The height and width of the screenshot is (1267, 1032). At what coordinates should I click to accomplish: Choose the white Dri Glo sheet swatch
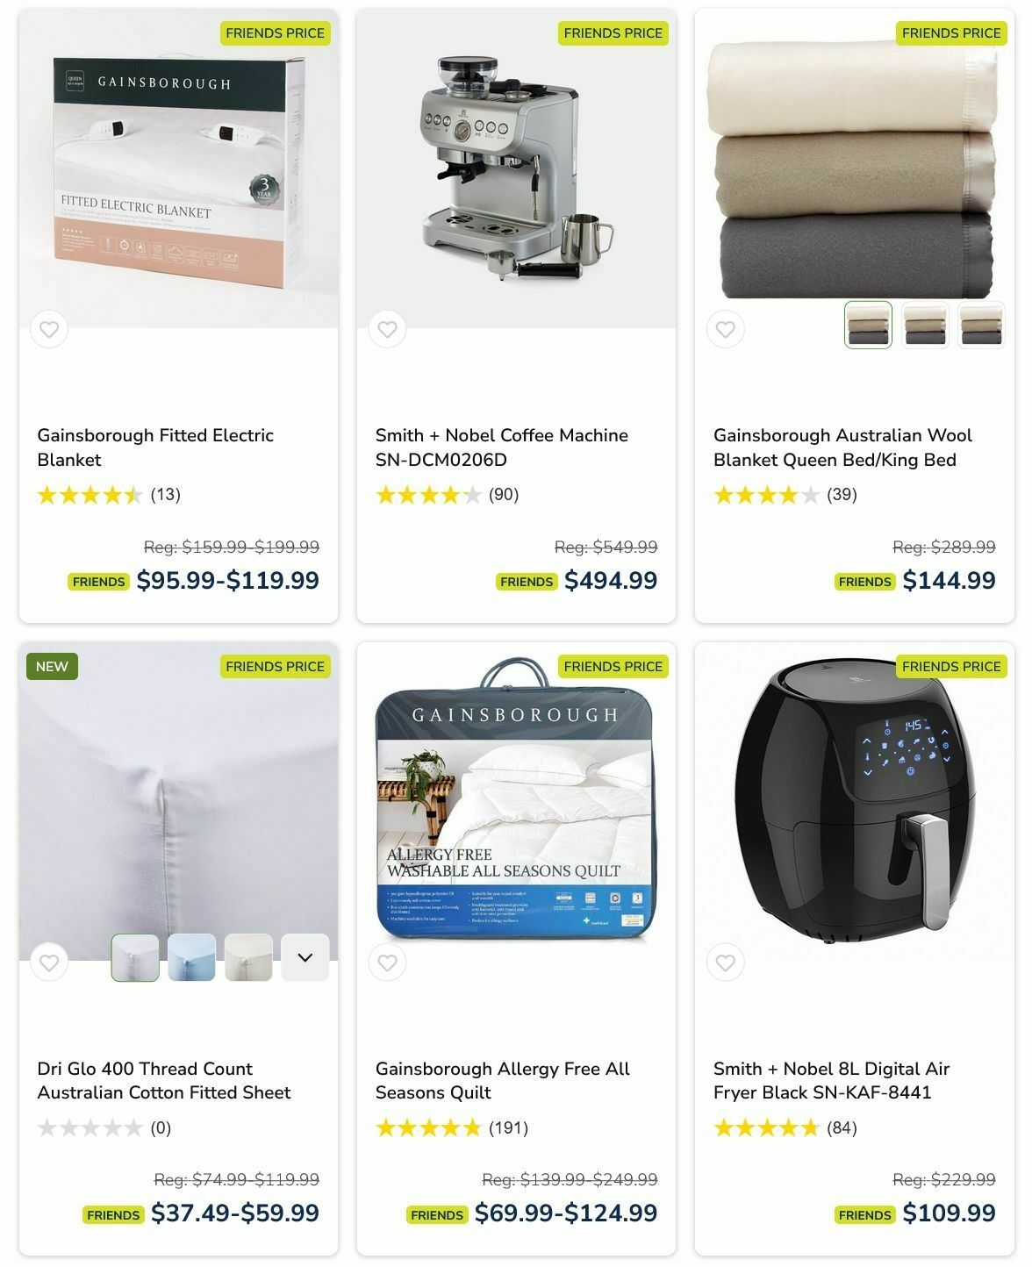[x=135, y=957]
